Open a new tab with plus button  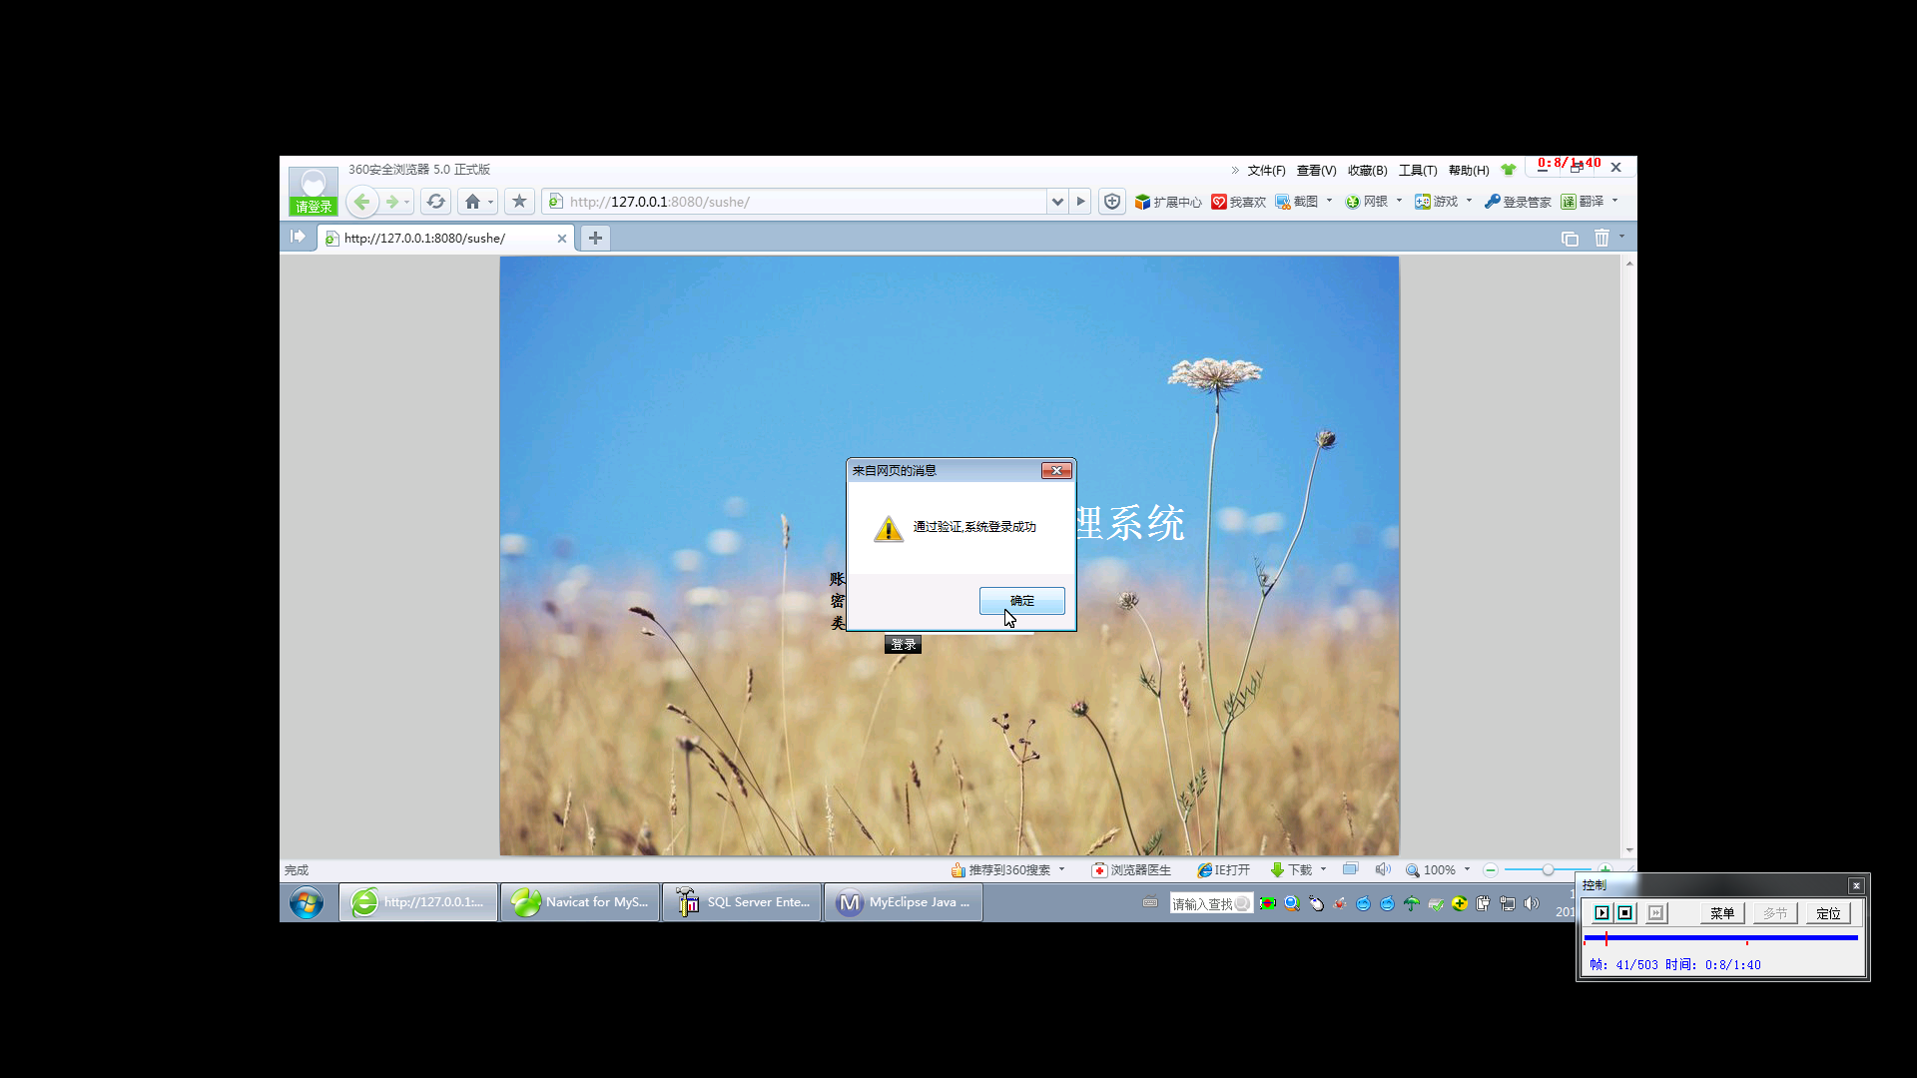pos(595,238)
